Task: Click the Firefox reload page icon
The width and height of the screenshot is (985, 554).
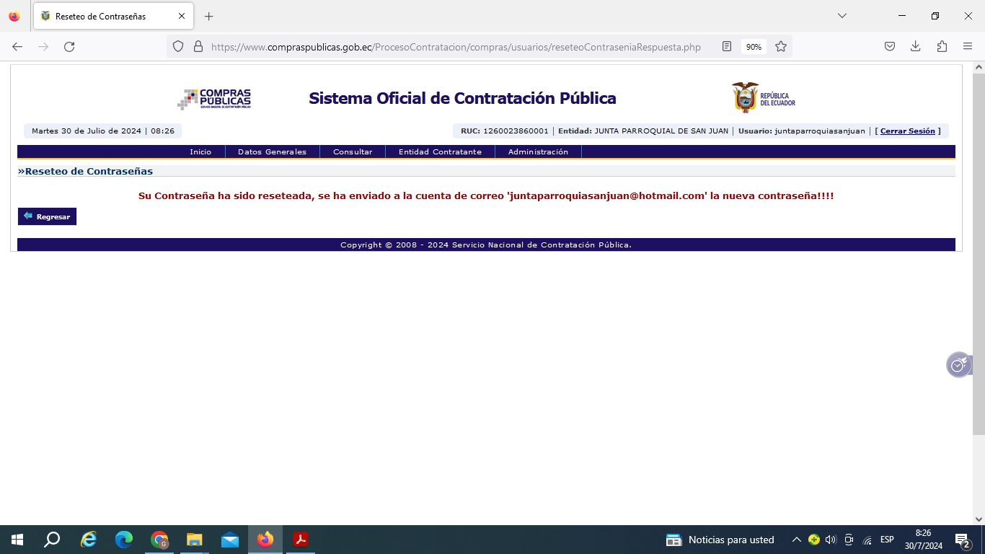Action: point(69,47)
